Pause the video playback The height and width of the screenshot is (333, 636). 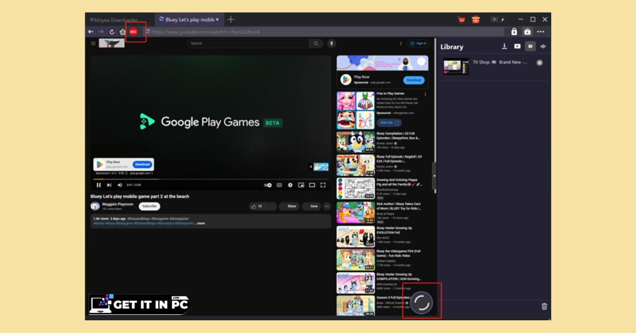click(99, 185)
